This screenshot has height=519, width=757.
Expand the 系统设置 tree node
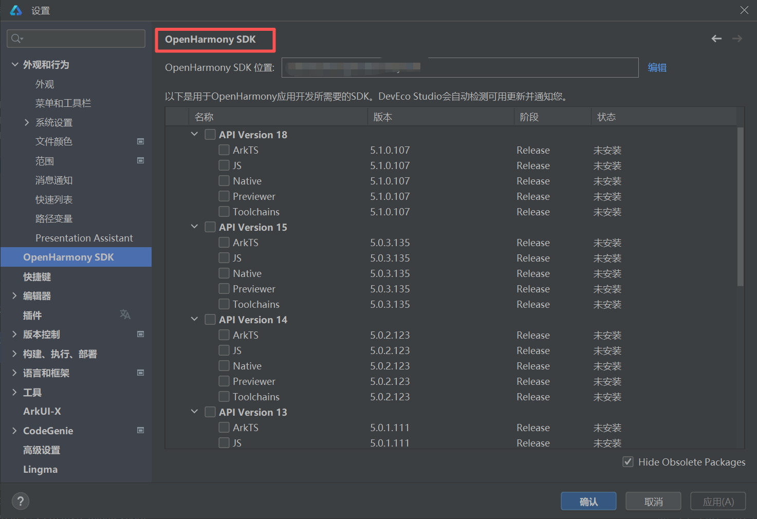[x=27, y=122]
